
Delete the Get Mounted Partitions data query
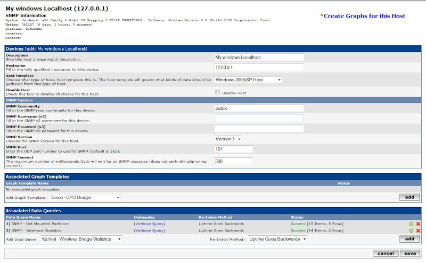(x=418, y=224)
